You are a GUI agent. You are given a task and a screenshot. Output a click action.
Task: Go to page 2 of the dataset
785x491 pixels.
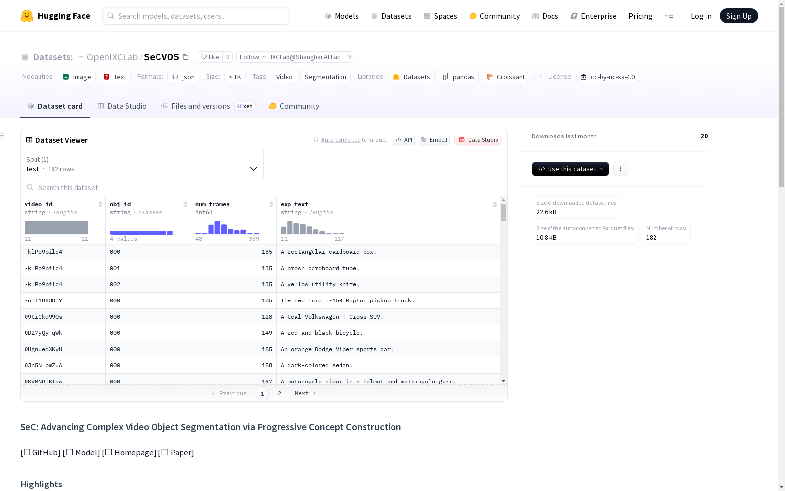tap(280, 393)
